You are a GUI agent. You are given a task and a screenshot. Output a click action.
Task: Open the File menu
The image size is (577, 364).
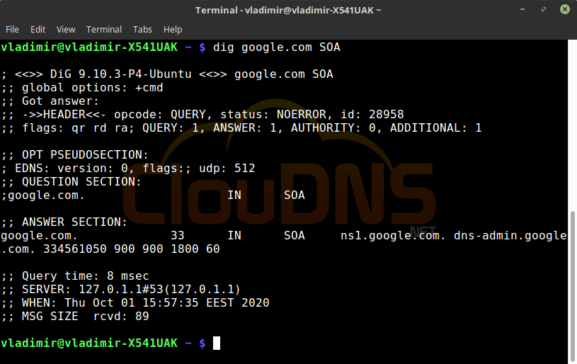point(12,30)
